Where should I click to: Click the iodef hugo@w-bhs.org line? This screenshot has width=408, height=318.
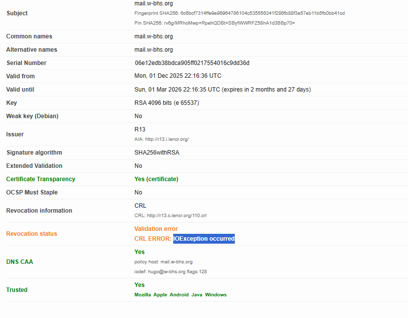click(x=174, y=272)
